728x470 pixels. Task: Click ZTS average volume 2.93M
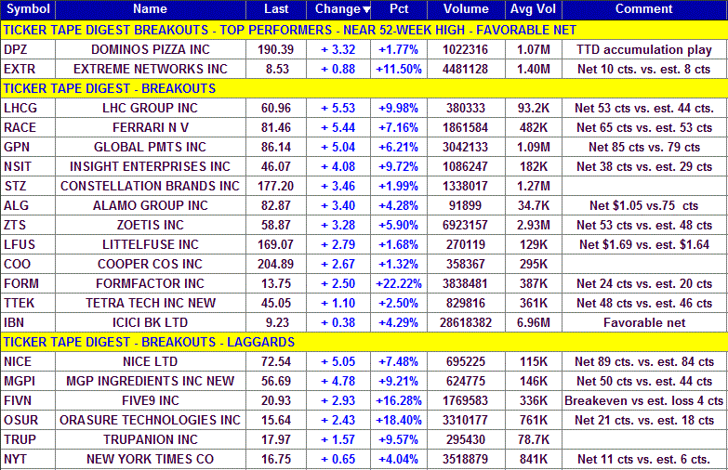click(x=533, y=225)
